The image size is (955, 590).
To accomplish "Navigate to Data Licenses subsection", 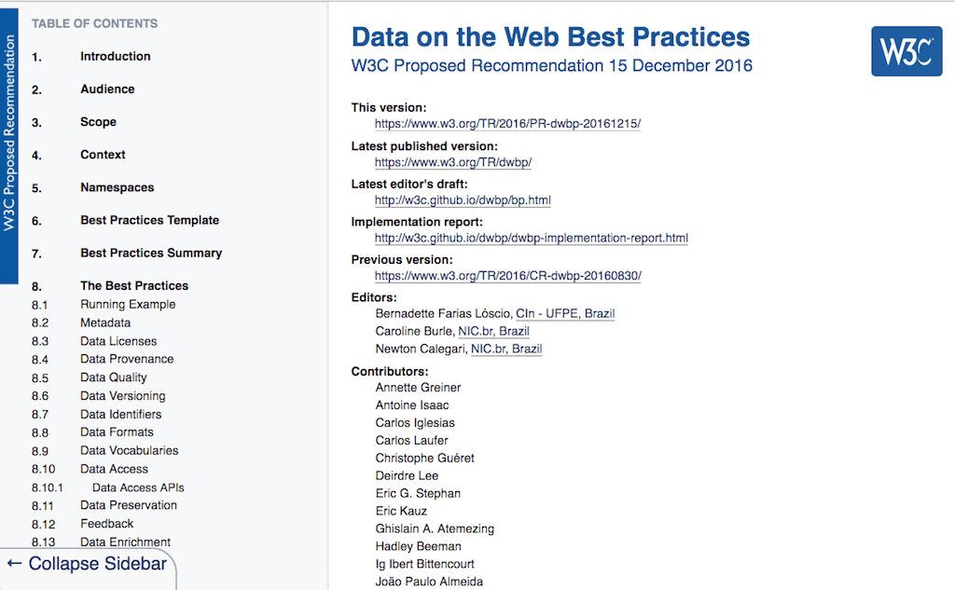I will 118,341.
